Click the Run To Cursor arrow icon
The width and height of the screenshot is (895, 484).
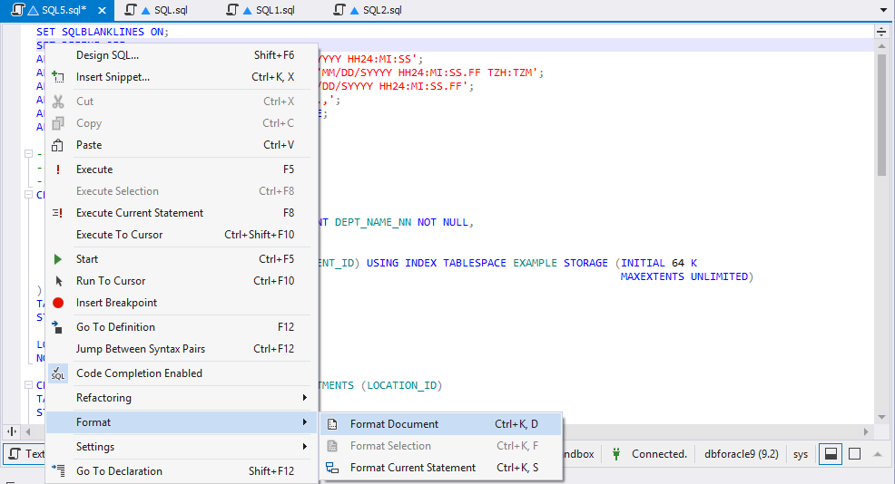coord(58,281)
